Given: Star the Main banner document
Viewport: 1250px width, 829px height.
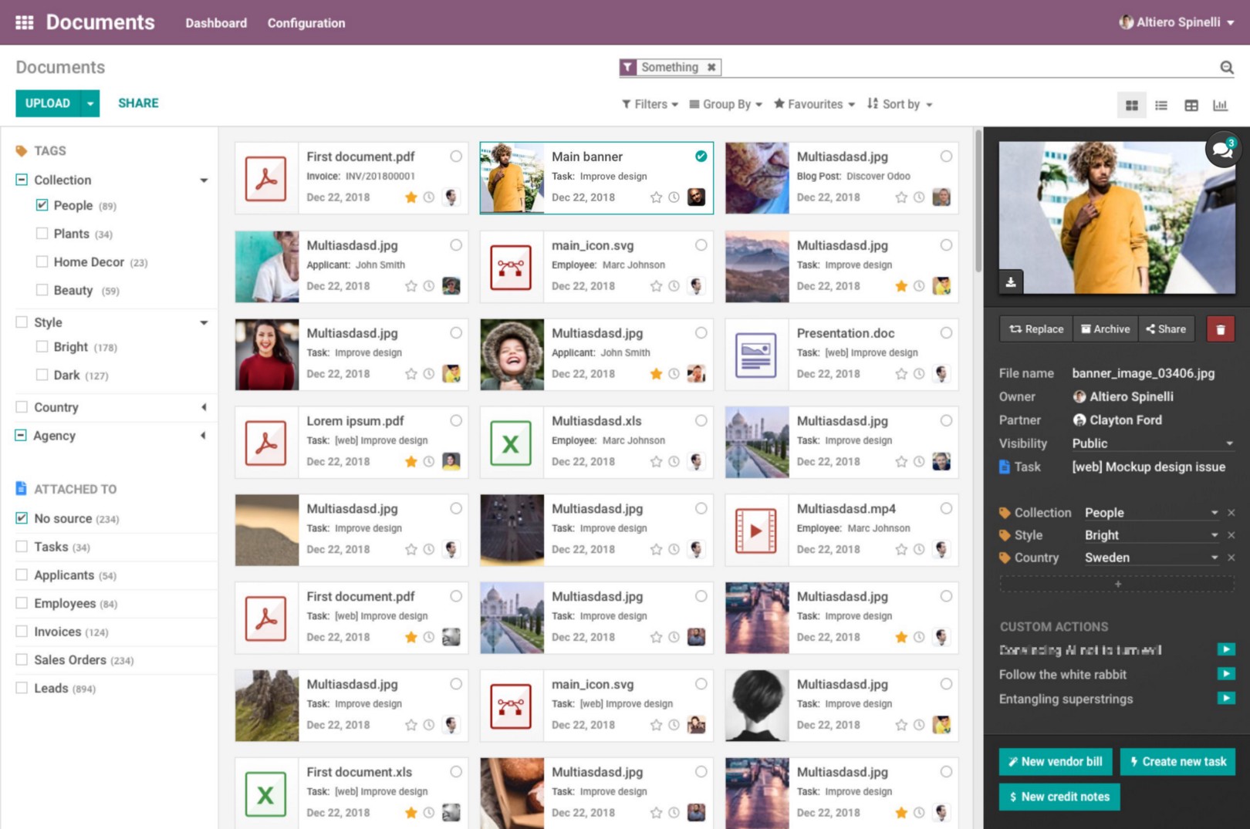Looking at the screenshot, I should coord(656,197).
